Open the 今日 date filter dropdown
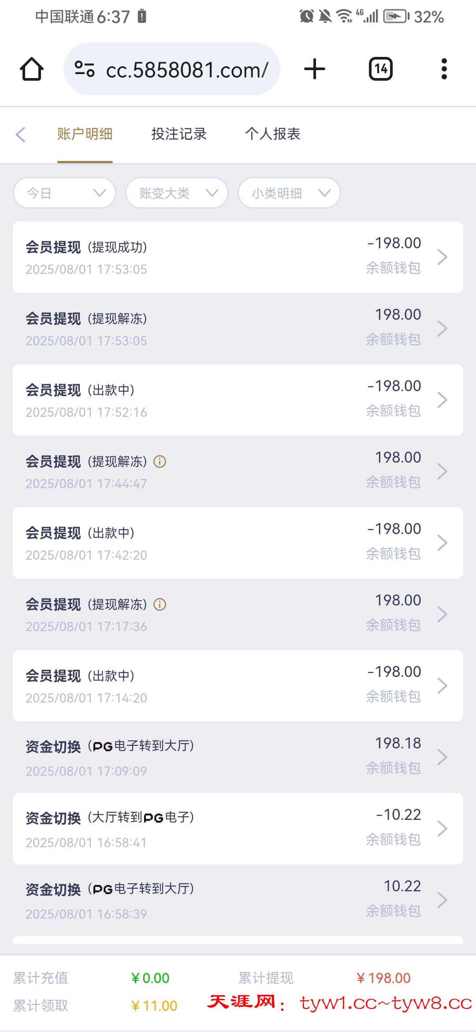 pos(65,193)
